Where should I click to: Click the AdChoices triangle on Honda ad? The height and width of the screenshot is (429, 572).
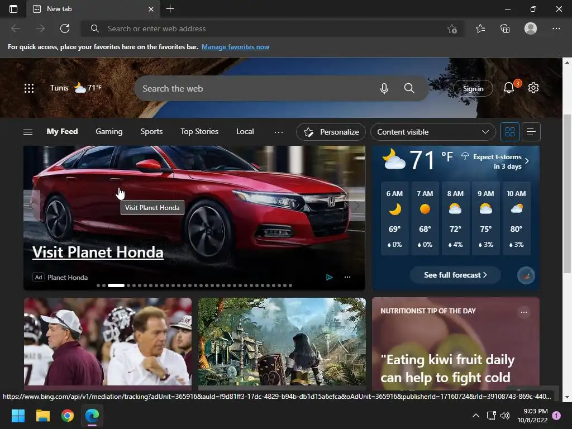329,277
